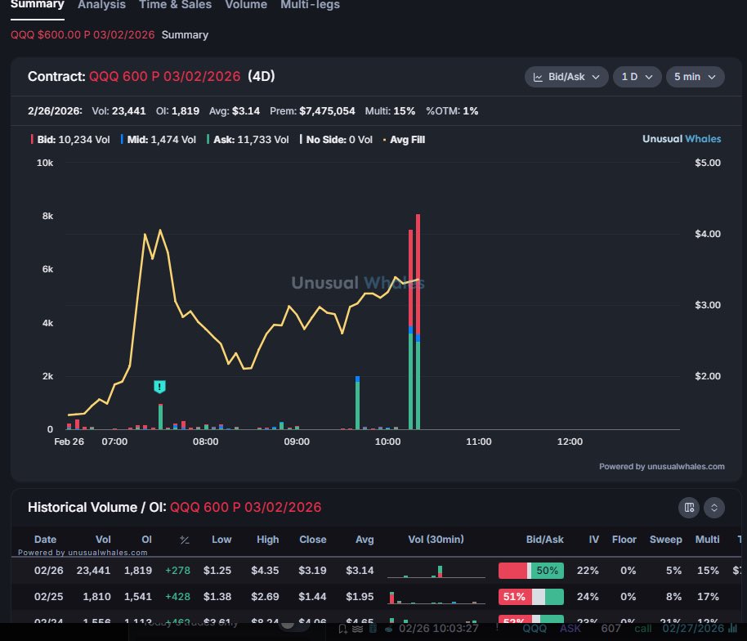Image resolution: width=747 pixels, height=641 pixels.
Task: Click the Unusual Whales logo above the chart
Action: 682,139
